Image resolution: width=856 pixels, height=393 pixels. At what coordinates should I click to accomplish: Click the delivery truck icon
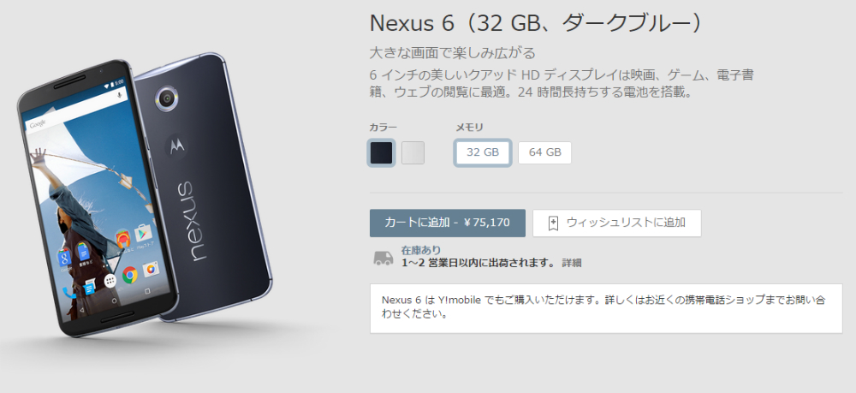[383, 258]
